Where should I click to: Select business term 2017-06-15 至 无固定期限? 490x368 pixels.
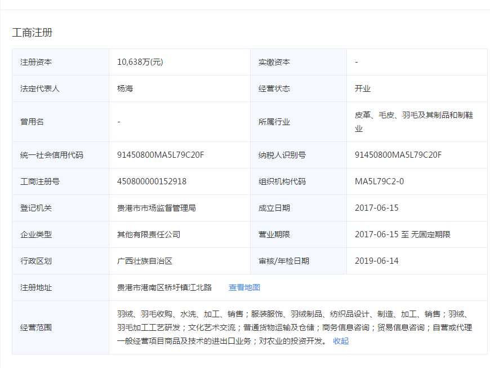coord(403,234)
